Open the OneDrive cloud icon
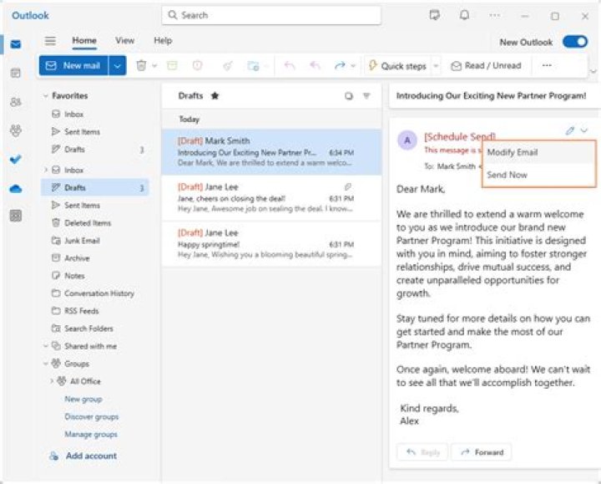 pyautogui.click(x=16, y=188)
